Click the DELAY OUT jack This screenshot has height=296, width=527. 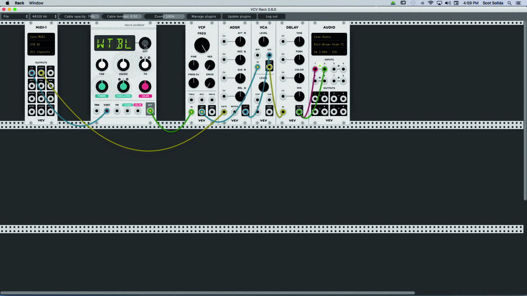[x=299, y=112]
